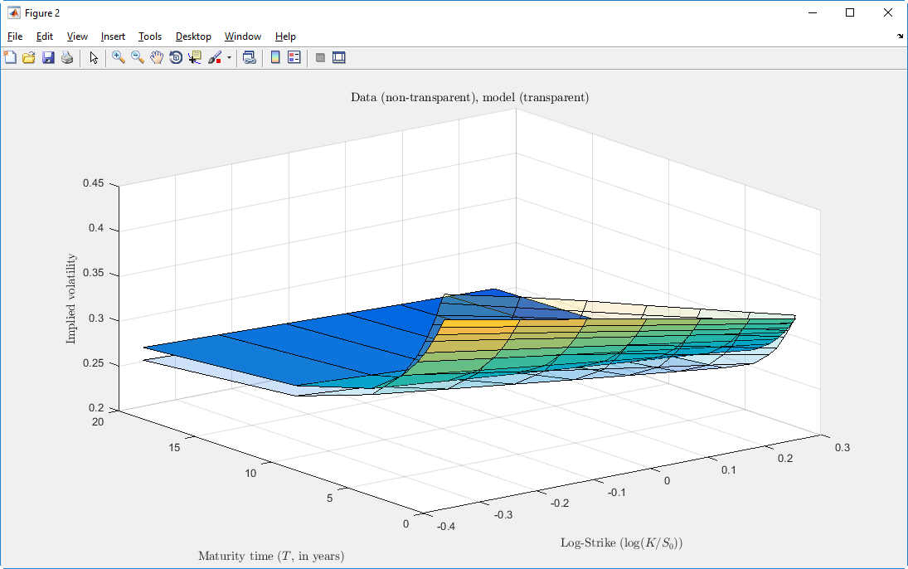
Task: Click the New Figure icon
Action: point(10,58)
